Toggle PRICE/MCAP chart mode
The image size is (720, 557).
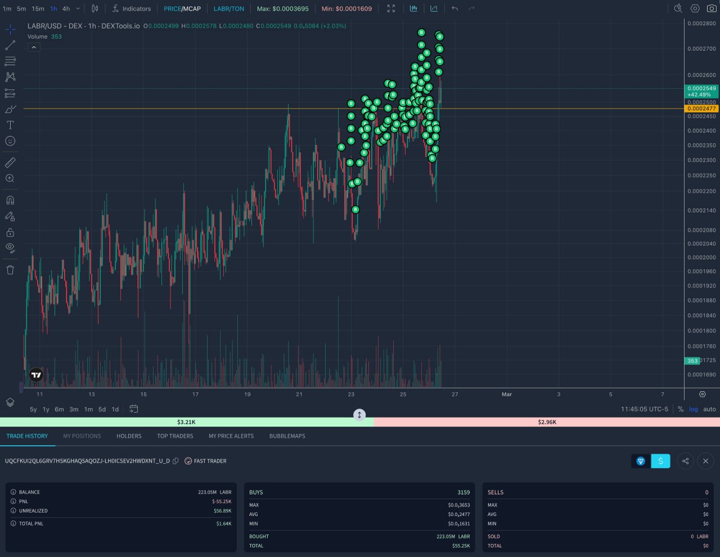[182, 8]
